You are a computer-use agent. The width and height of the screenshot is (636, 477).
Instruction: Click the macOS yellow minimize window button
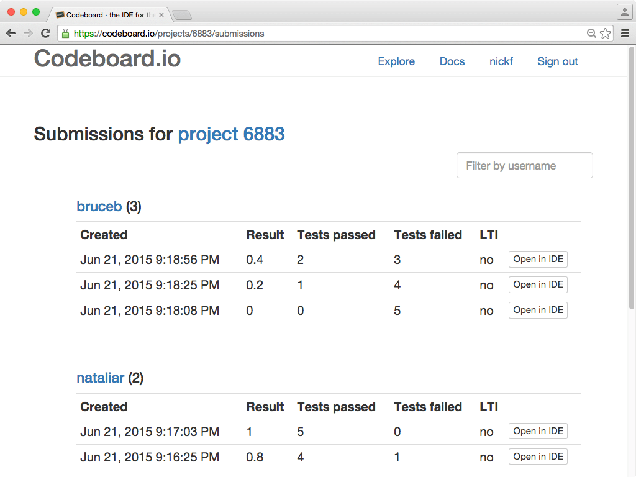[24, 12]
